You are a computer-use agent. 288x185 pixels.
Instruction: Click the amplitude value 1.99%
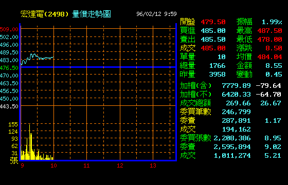coord(272,22)
